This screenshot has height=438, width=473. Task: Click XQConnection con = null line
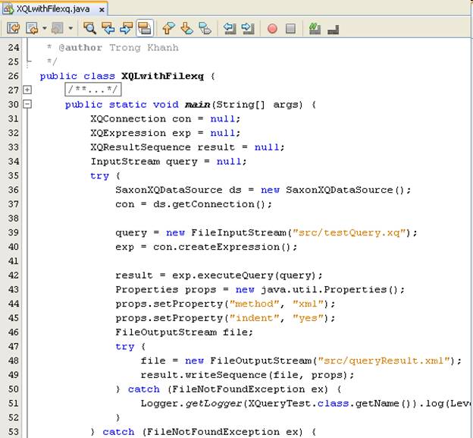(x=165, y=118)
